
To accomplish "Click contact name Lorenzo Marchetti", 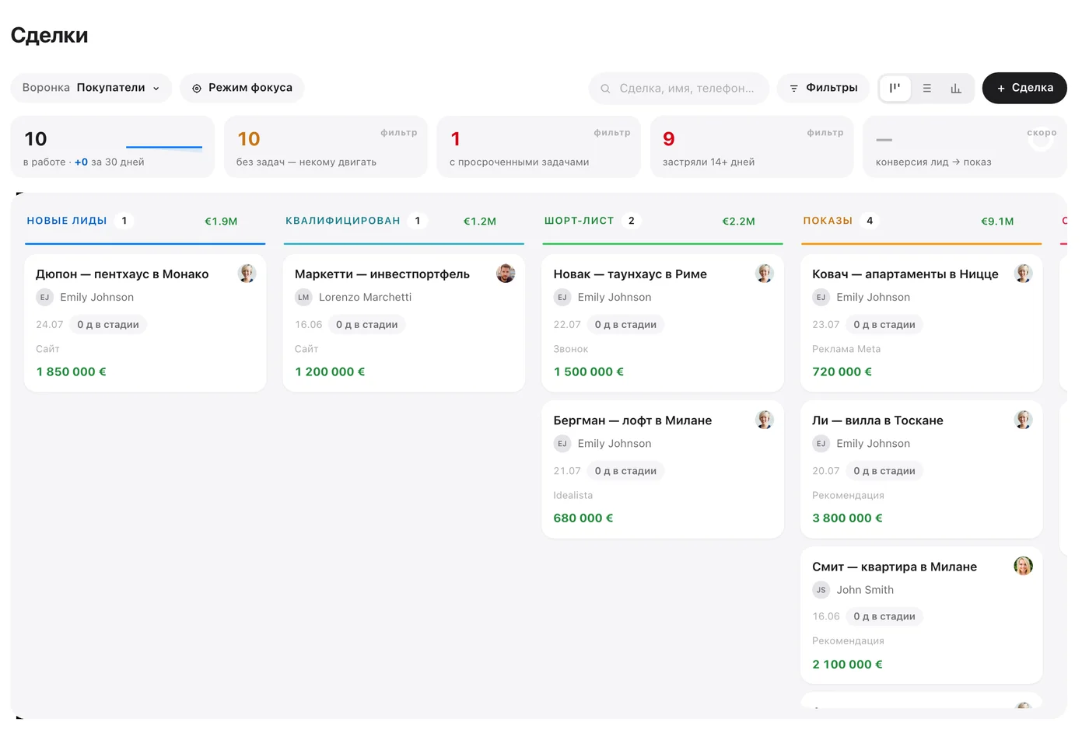I will click(365, 297).
